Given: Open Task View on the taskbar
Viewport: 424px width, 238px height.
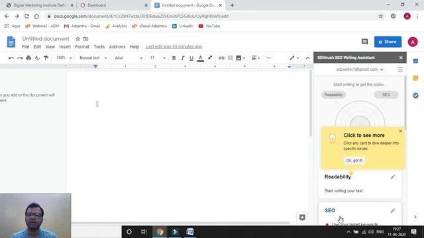Looking at the screenshot, I should (144, 232).
